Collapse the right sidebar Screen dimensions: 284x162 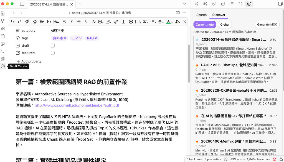pos(280,4)
